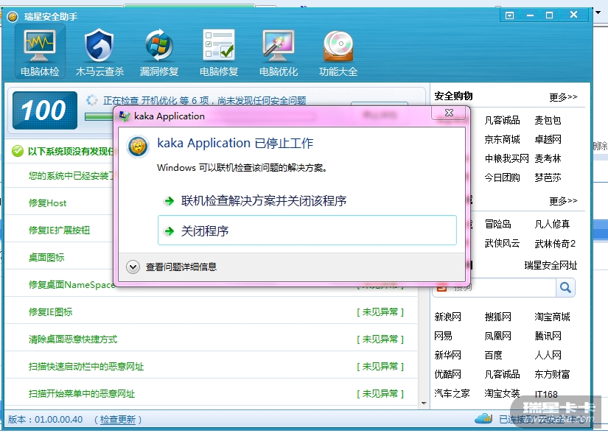Screen dimensions: 608x433
Task: Open the 瑞星安全网址 link
Action: [551, 265]
